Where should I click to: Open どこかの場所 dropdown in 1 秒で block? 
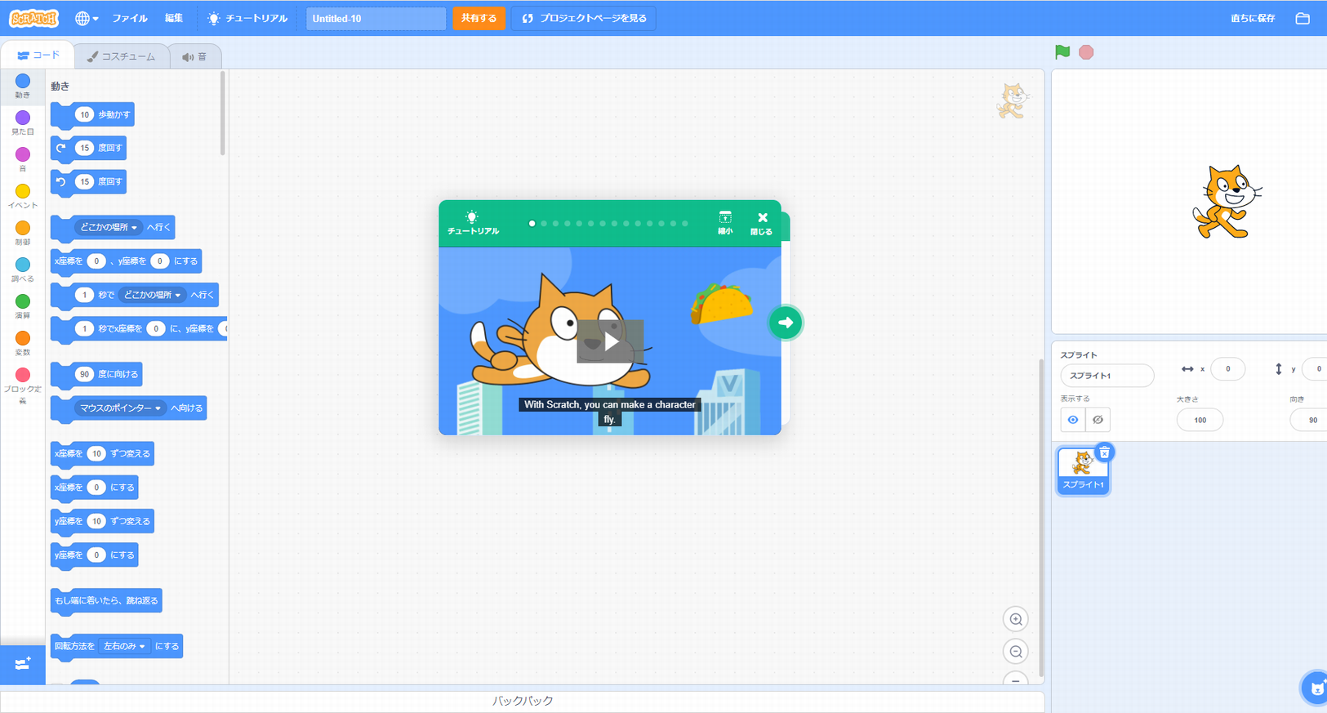click(152, 295)
